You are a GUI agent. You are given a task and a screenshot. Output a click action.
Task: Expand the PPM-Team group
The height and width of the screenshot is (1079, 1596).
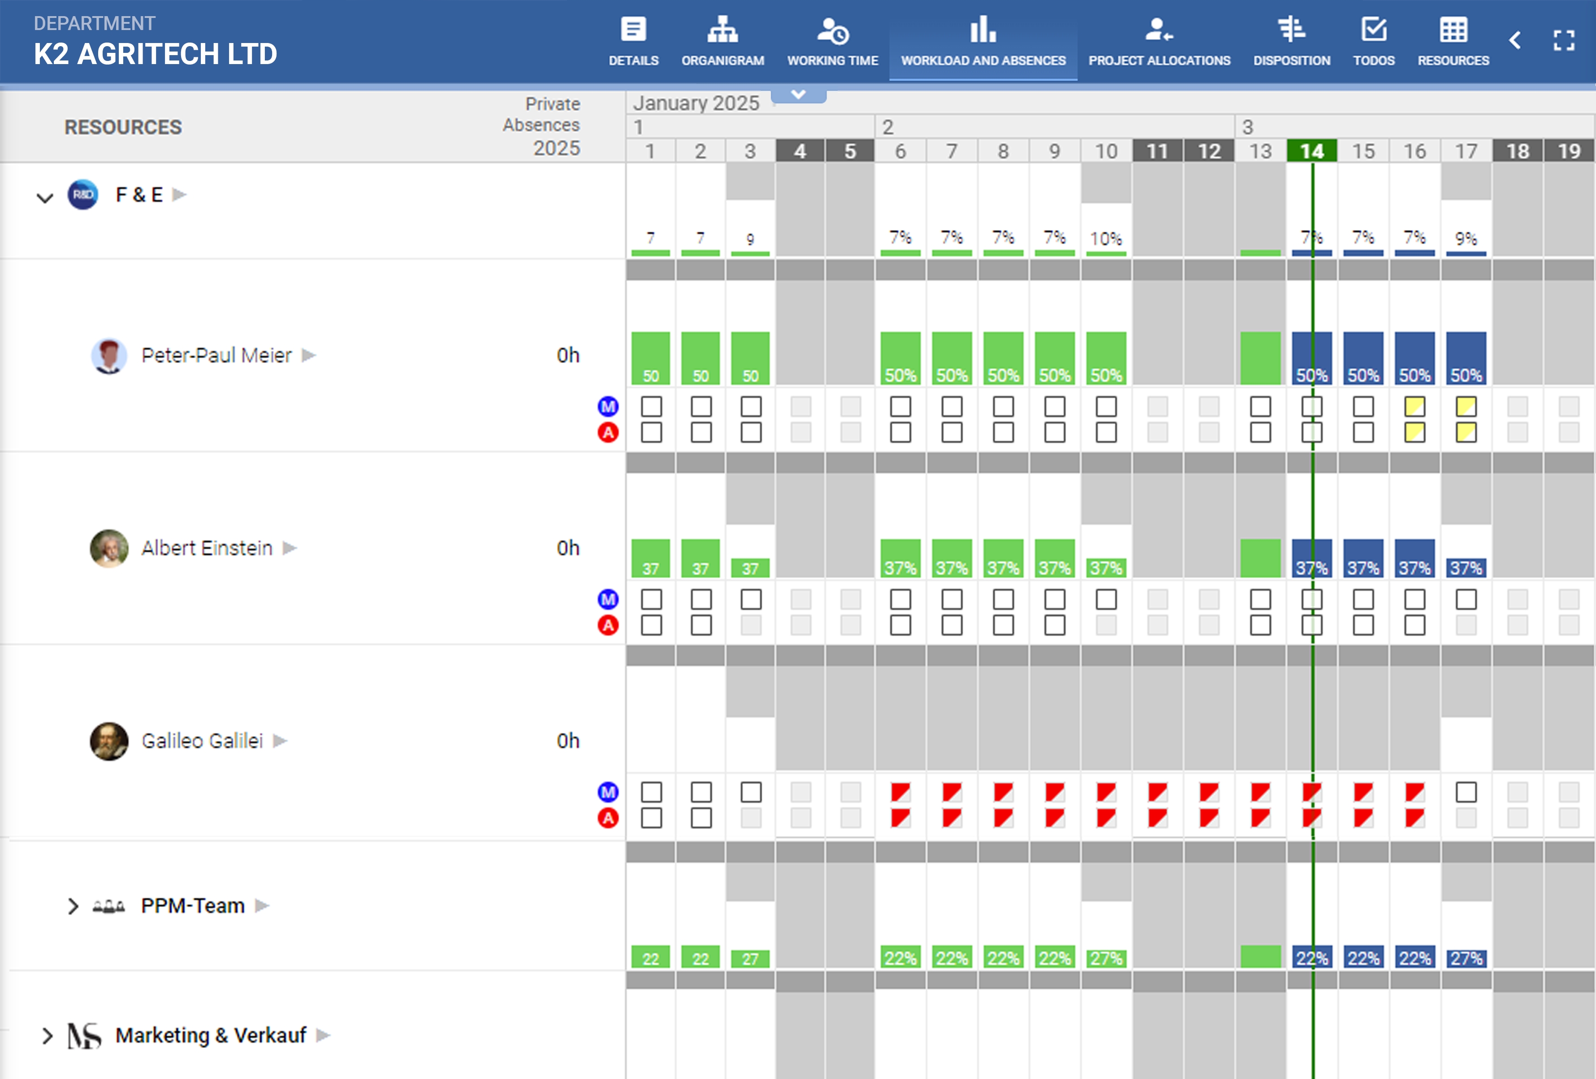coord(73,906)
